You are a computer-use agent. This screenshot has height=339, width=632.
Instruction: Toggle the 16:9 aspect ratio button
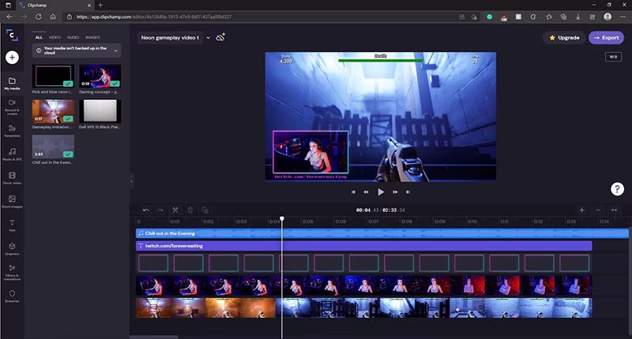(x=613, y=57)
